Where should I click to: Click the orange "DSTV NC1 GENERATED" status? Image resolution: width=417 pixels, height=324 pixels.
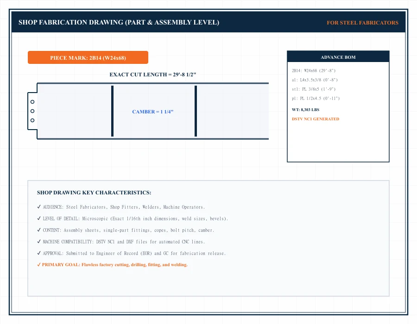(316, 119)
